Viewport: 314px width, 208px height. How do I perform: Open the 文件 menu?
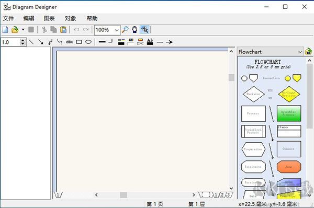click(x=8, y=18)
